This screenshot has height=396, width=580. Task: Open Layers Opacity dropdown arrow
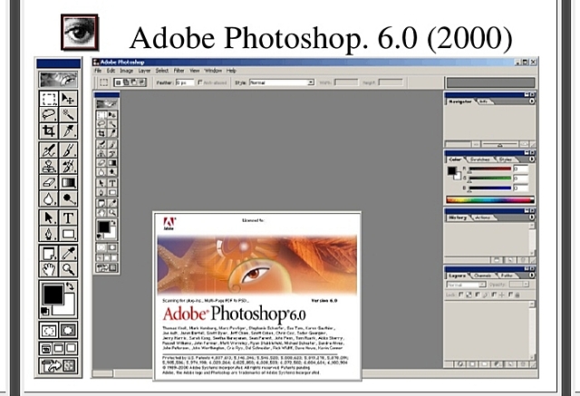pos(526,285)
